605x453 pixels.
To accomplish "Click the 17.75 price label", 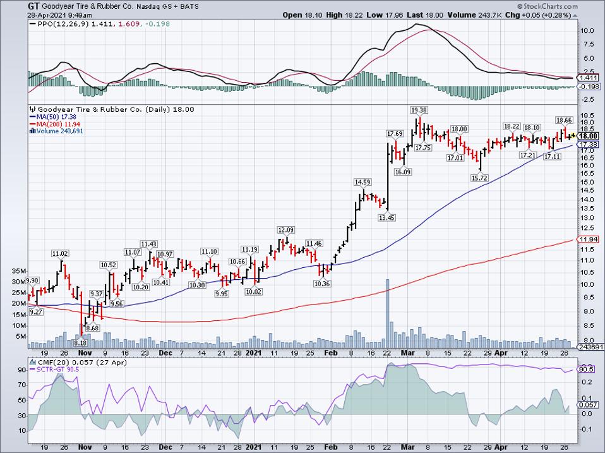I will [x=423, y=148].
